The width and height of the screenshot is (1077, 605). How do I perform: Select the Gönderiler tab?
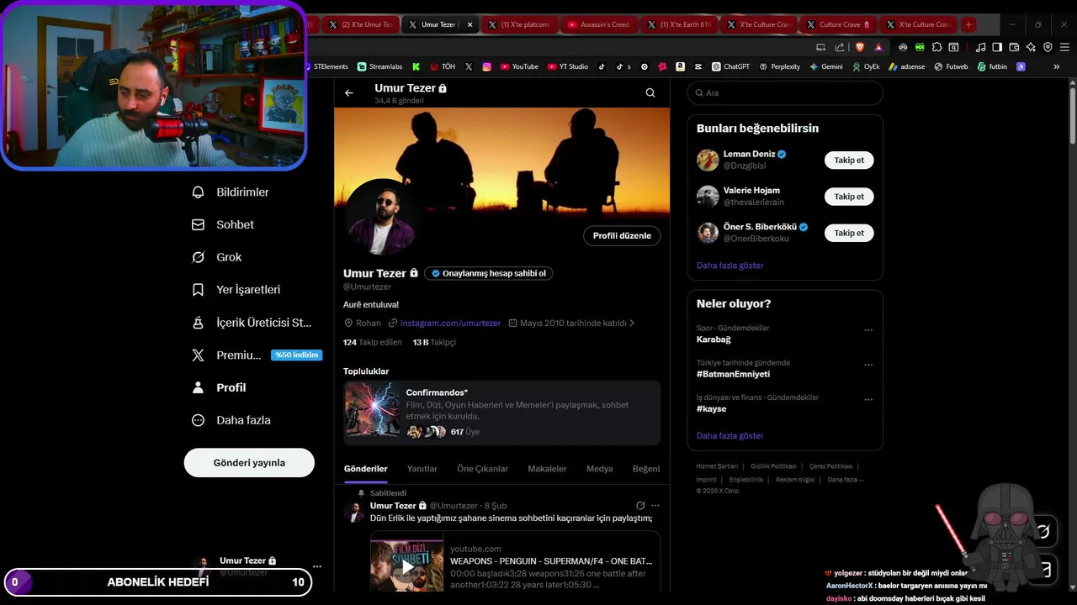click(365, 469)
